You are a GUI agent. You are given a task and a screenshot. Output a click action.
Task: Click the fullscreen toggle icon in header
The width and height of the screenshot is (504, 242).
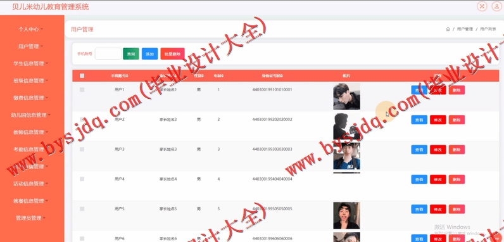tap(481, 6)
